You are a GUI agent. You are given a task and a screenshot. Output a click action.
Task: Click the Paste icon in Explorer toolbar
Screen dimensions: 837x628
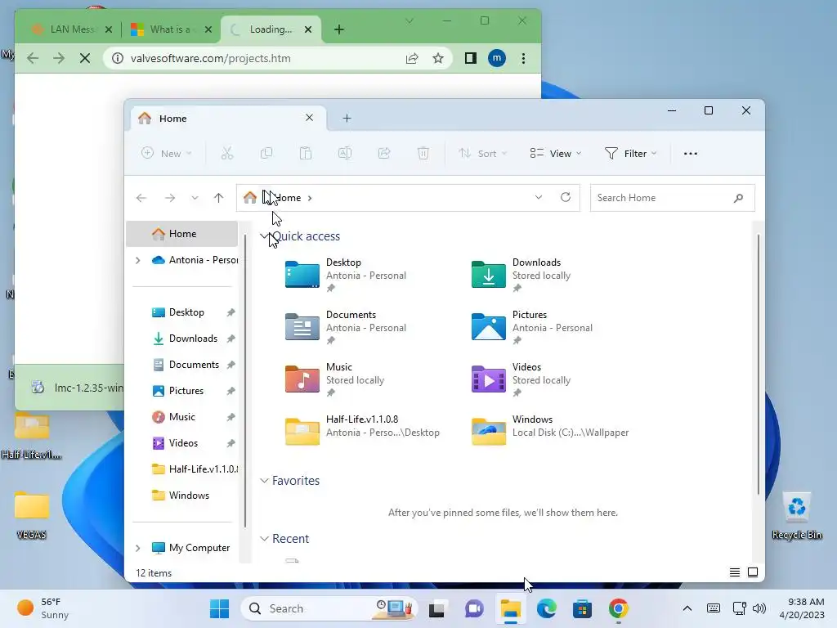(x=306, y=153)
